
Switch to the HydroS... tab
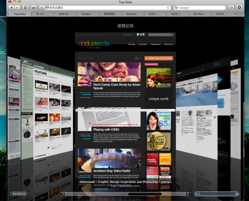coord(65,14)
